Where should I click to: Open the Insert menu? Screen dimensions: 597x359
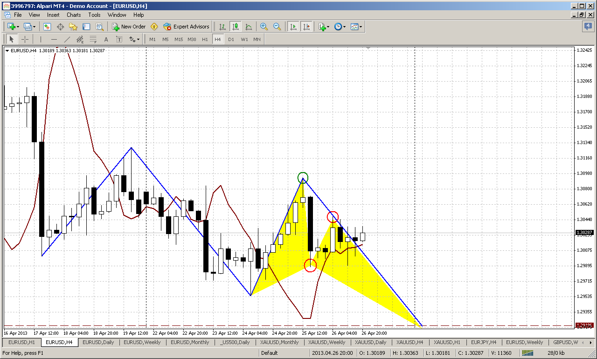click(x=53, y=15)
